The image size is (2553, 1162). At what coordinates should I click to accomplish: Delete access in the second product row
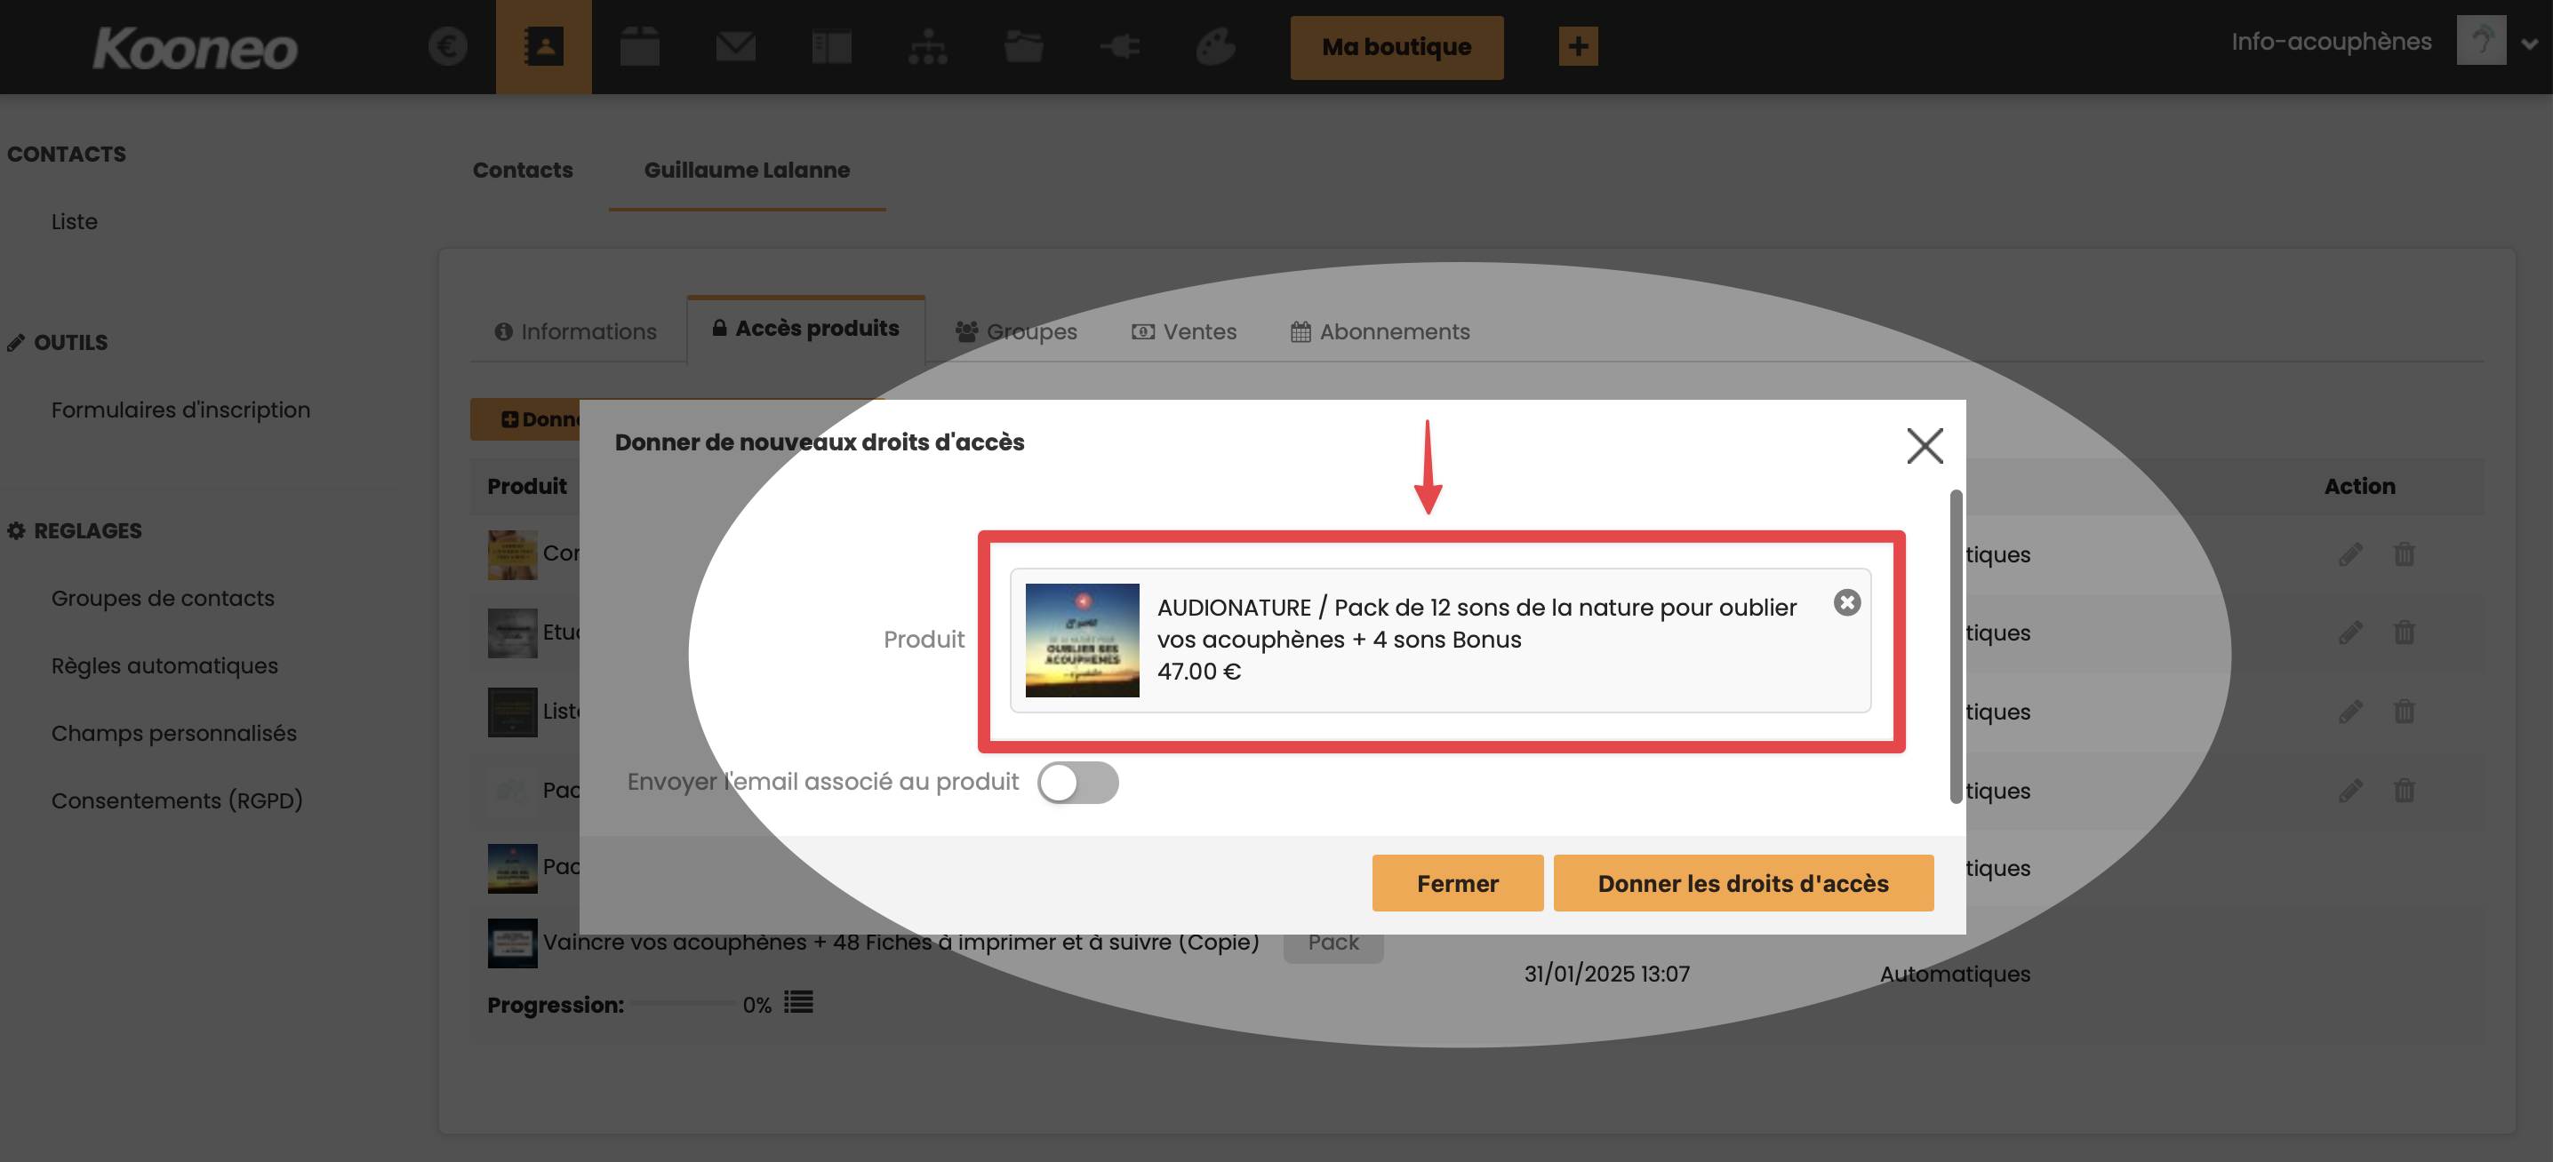[2405, 632]
